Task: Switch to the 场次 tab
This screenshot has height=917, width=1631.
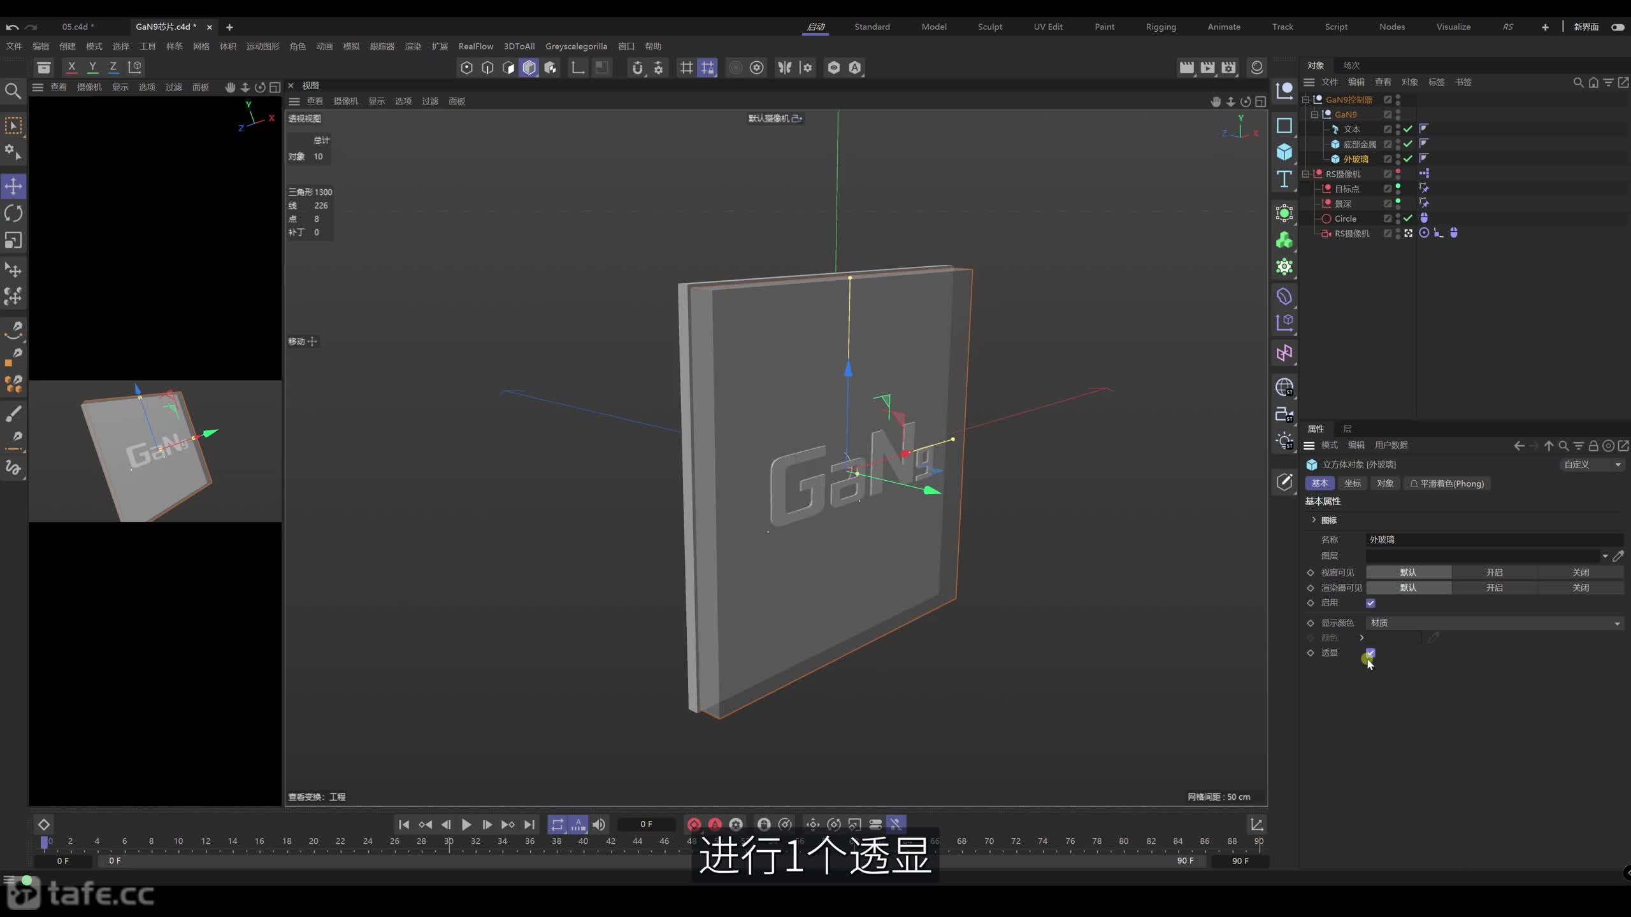Action: click(1351, 65)
